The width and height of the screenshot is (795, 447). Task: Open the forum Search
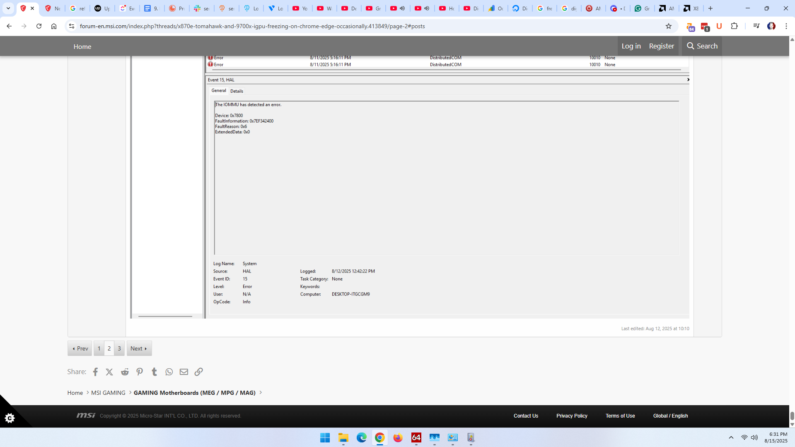point(702,46)
